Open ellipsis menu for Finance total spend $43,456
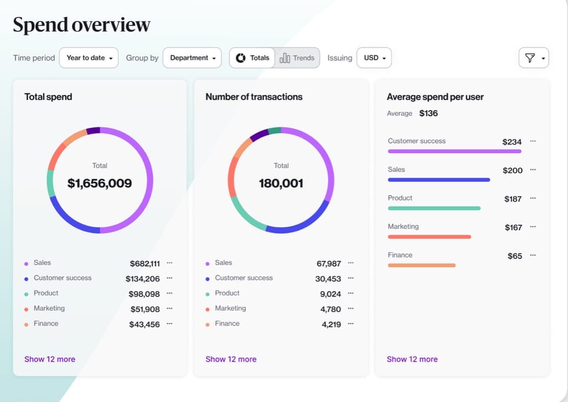Viewport: 568px width, 402px height. (170, 324)
